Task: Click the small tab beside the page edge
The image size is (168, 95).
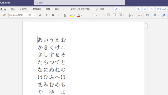Action: tap(146, 26)
